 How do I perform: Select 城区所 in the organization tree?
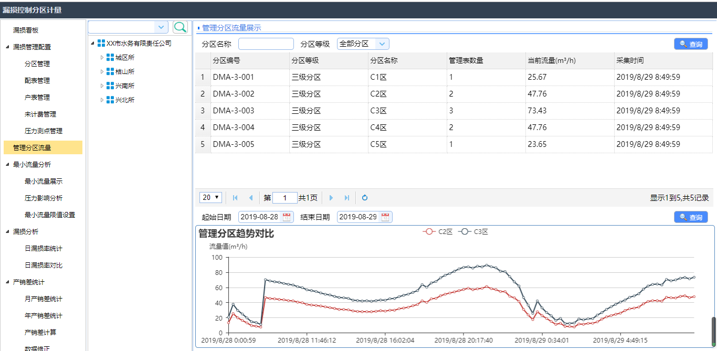[125, 58]
